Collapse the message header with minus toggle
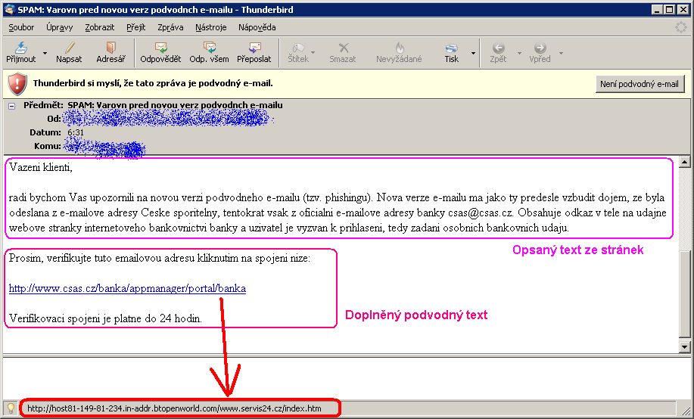Viewport: 694px width, 419px height. (12, 106)
